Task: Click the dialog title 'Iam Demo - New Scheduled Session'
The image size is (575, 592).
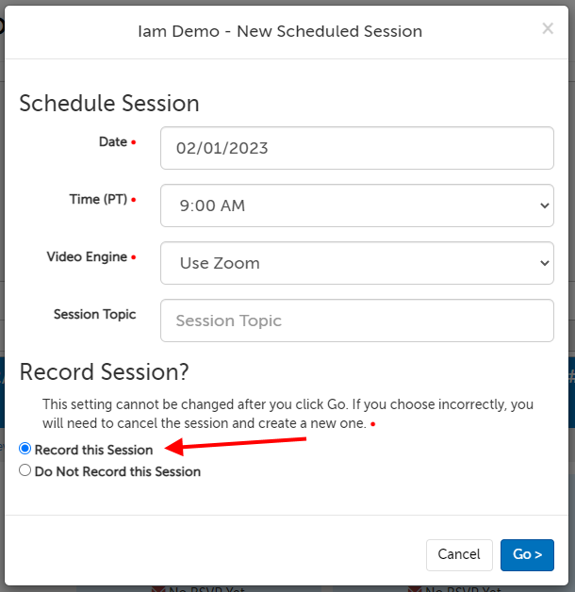Action: pyautogui.click(x=280, y=31)
